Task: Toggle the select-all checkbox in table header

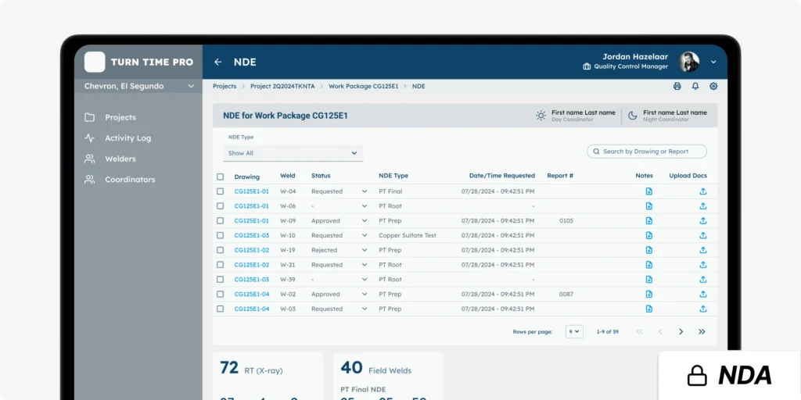Action: click(x=221, y=177)
